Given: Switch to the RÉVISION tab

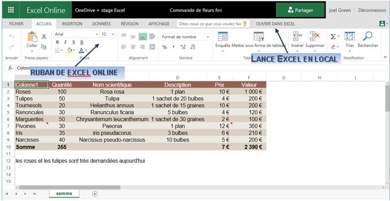Looking at the screenshot, I should tap(129, 24).
